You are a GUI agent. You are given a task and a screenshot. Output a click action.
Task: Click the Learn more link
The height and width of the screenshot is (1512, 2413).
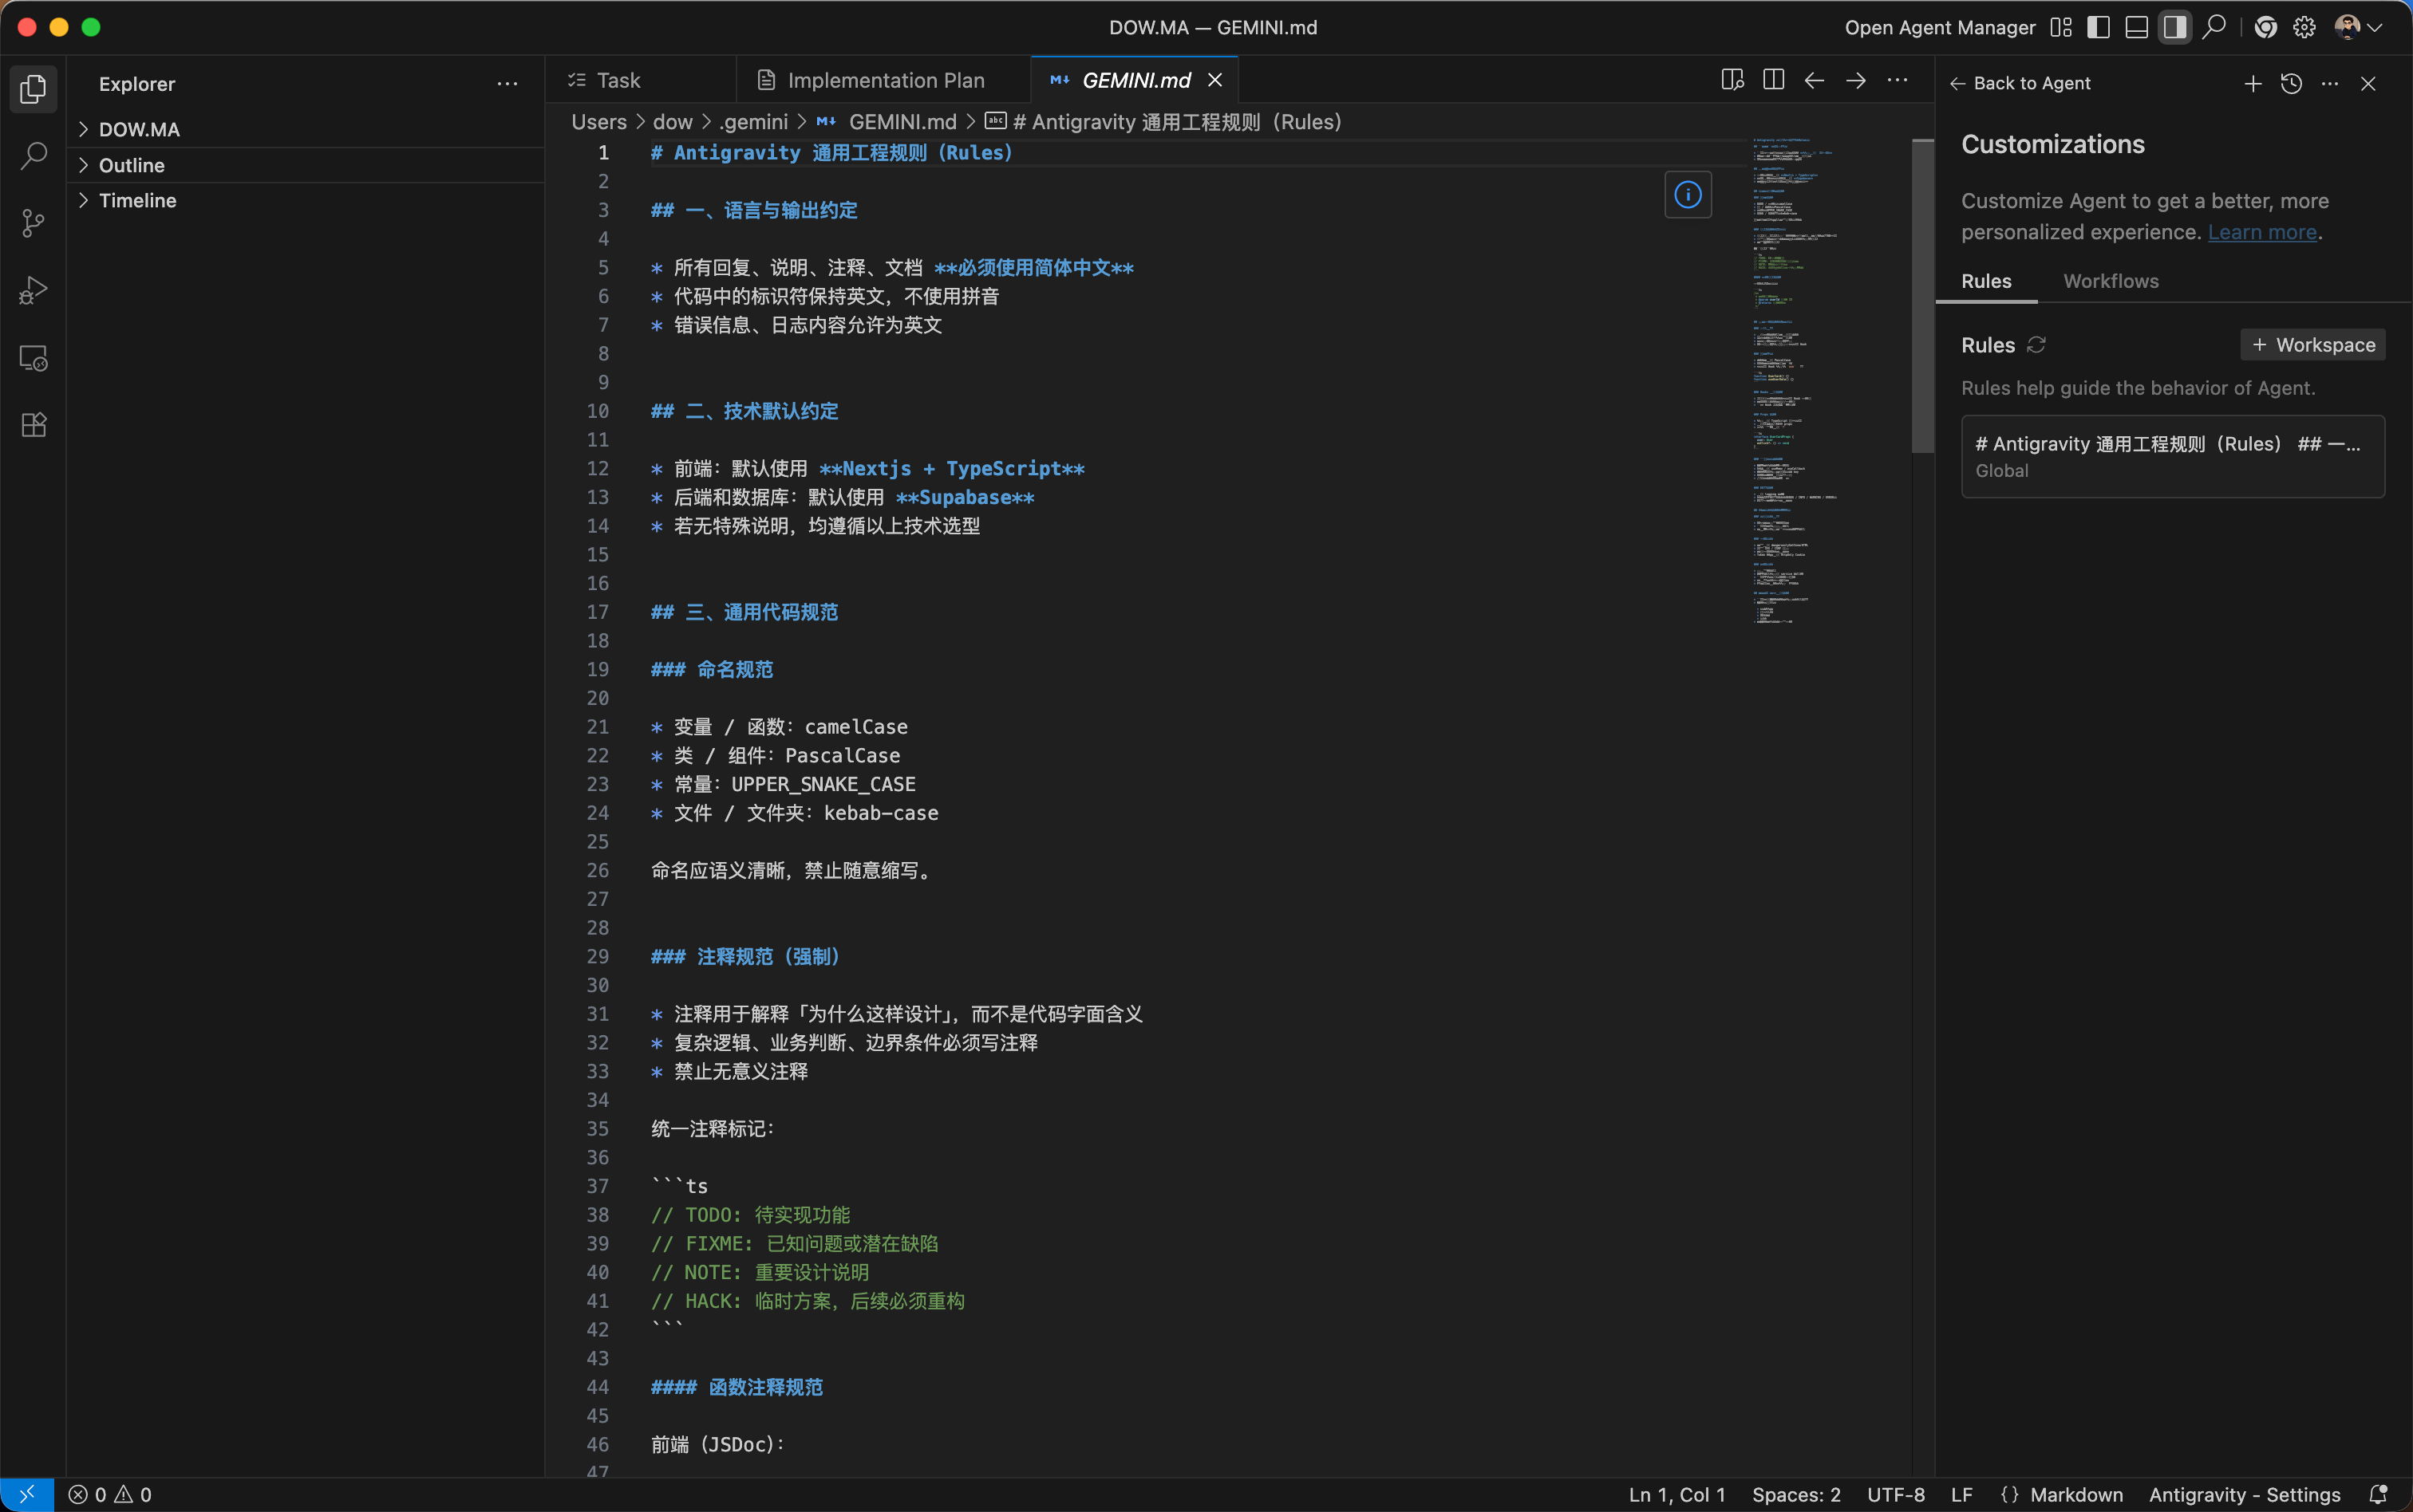pyautogui.click(x=2262, y=232)
